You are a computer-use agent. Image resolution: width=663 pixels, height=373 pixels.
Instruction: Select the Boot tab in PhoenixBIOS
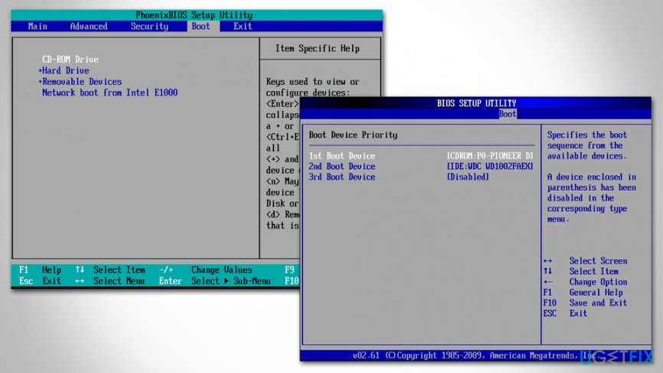[201, 26]
